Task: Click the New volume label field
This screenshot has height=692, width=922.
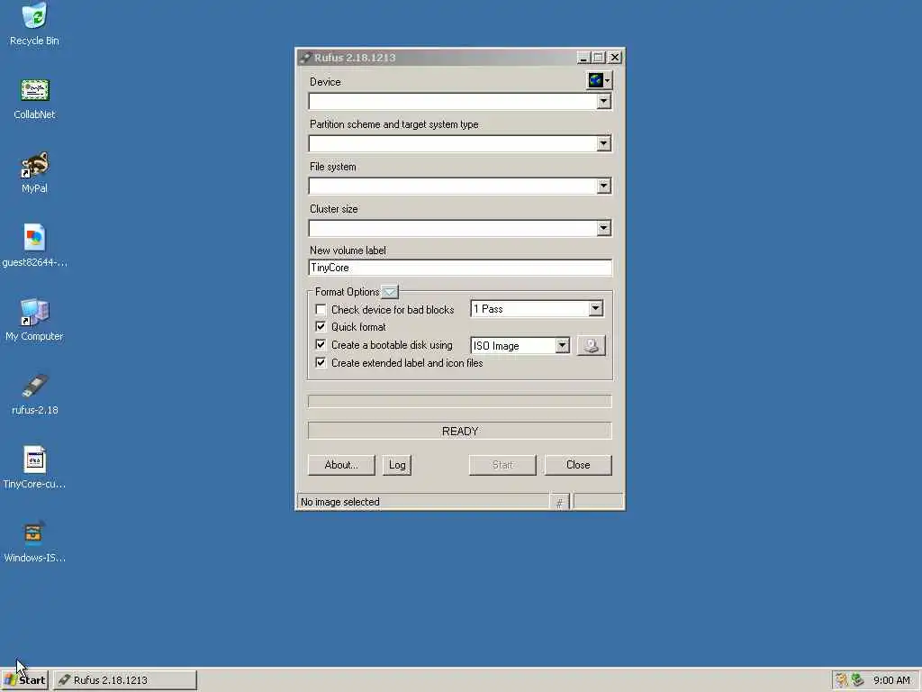Action: click(460, 268)
